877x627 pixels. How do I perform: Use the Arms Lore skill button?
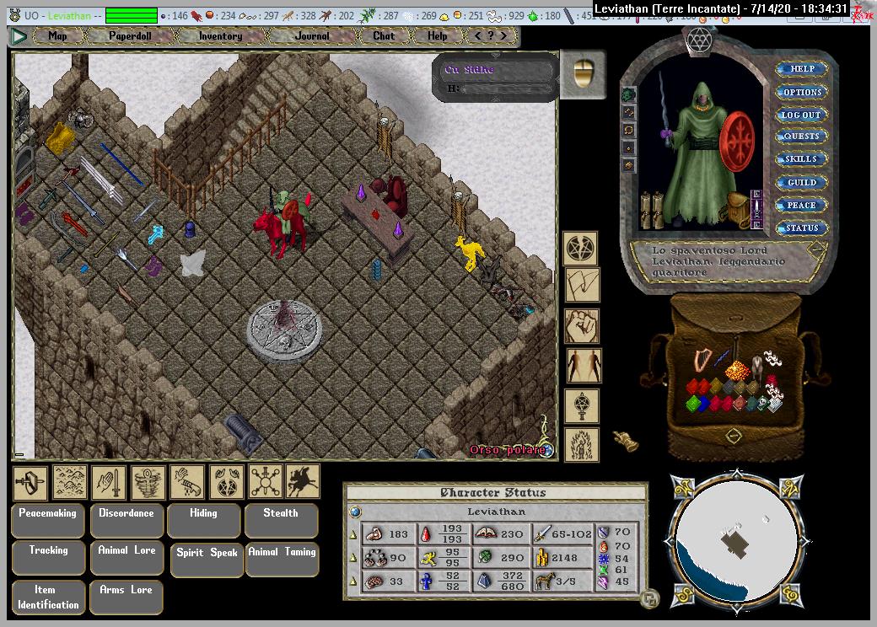click(x=126, y=598)
